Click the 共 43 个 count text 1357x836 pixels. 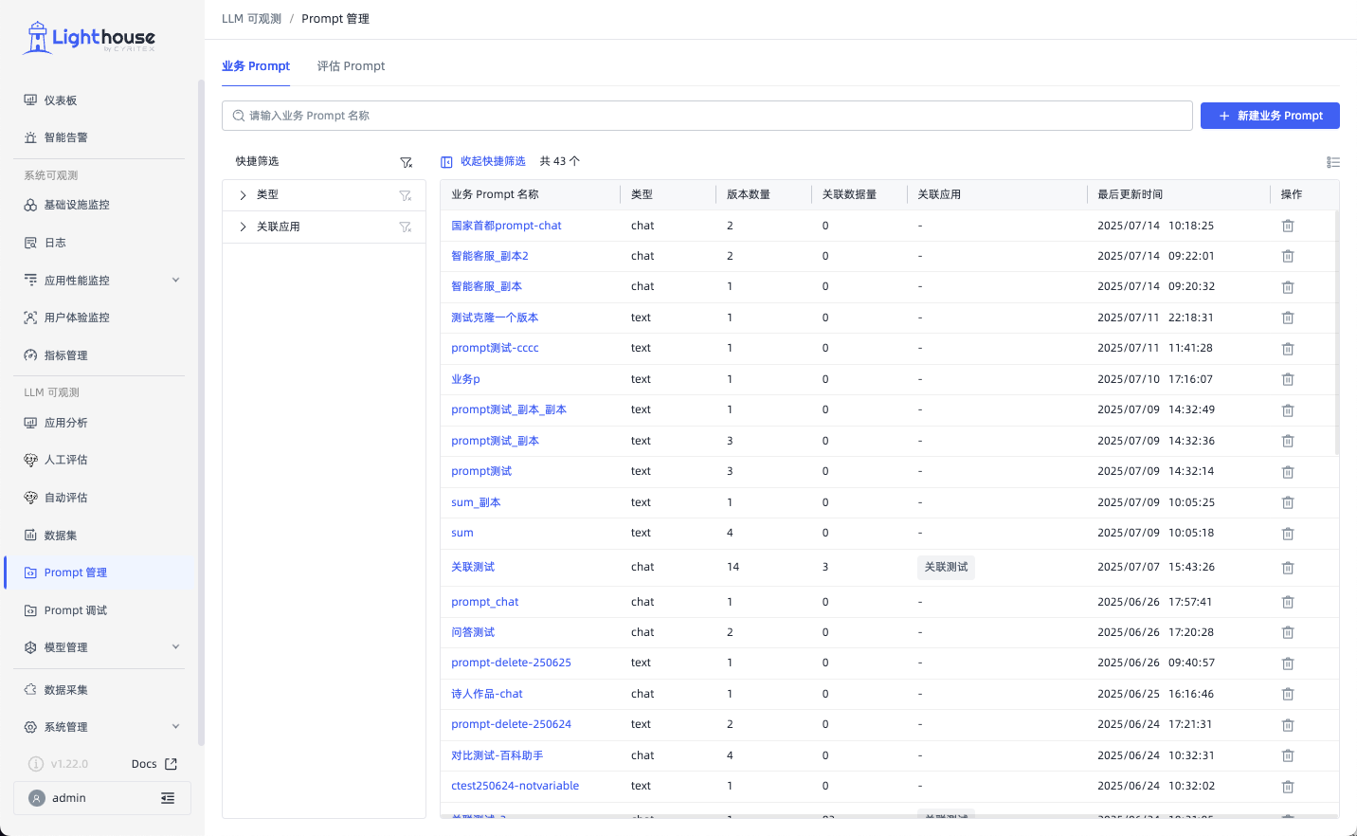[x=560, y=162]
